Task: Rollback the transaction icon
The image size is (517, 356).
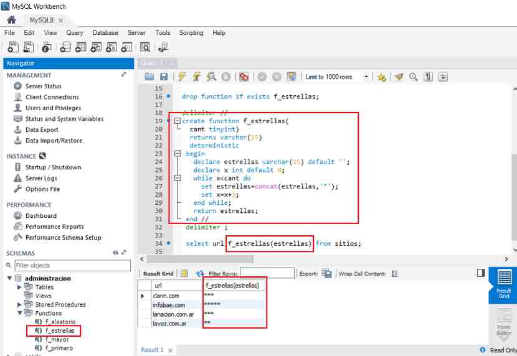Action: (277, 77)
